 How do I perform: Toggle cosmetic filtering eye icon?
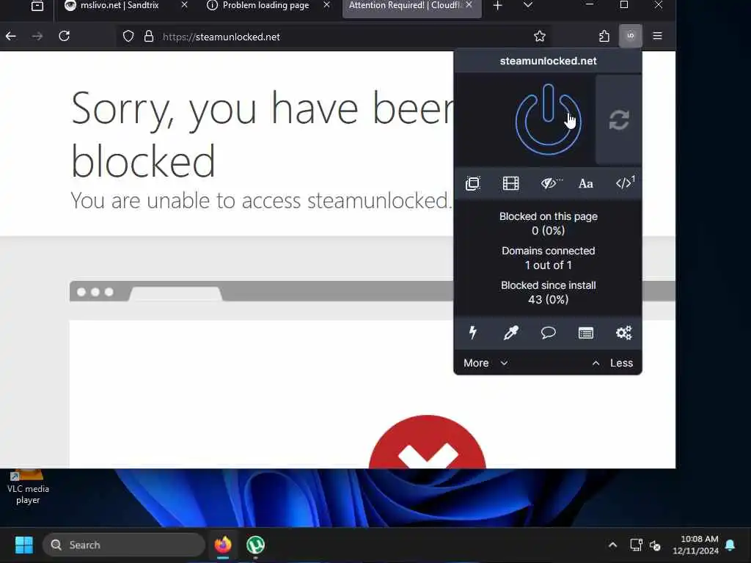[x=550, y=183]
